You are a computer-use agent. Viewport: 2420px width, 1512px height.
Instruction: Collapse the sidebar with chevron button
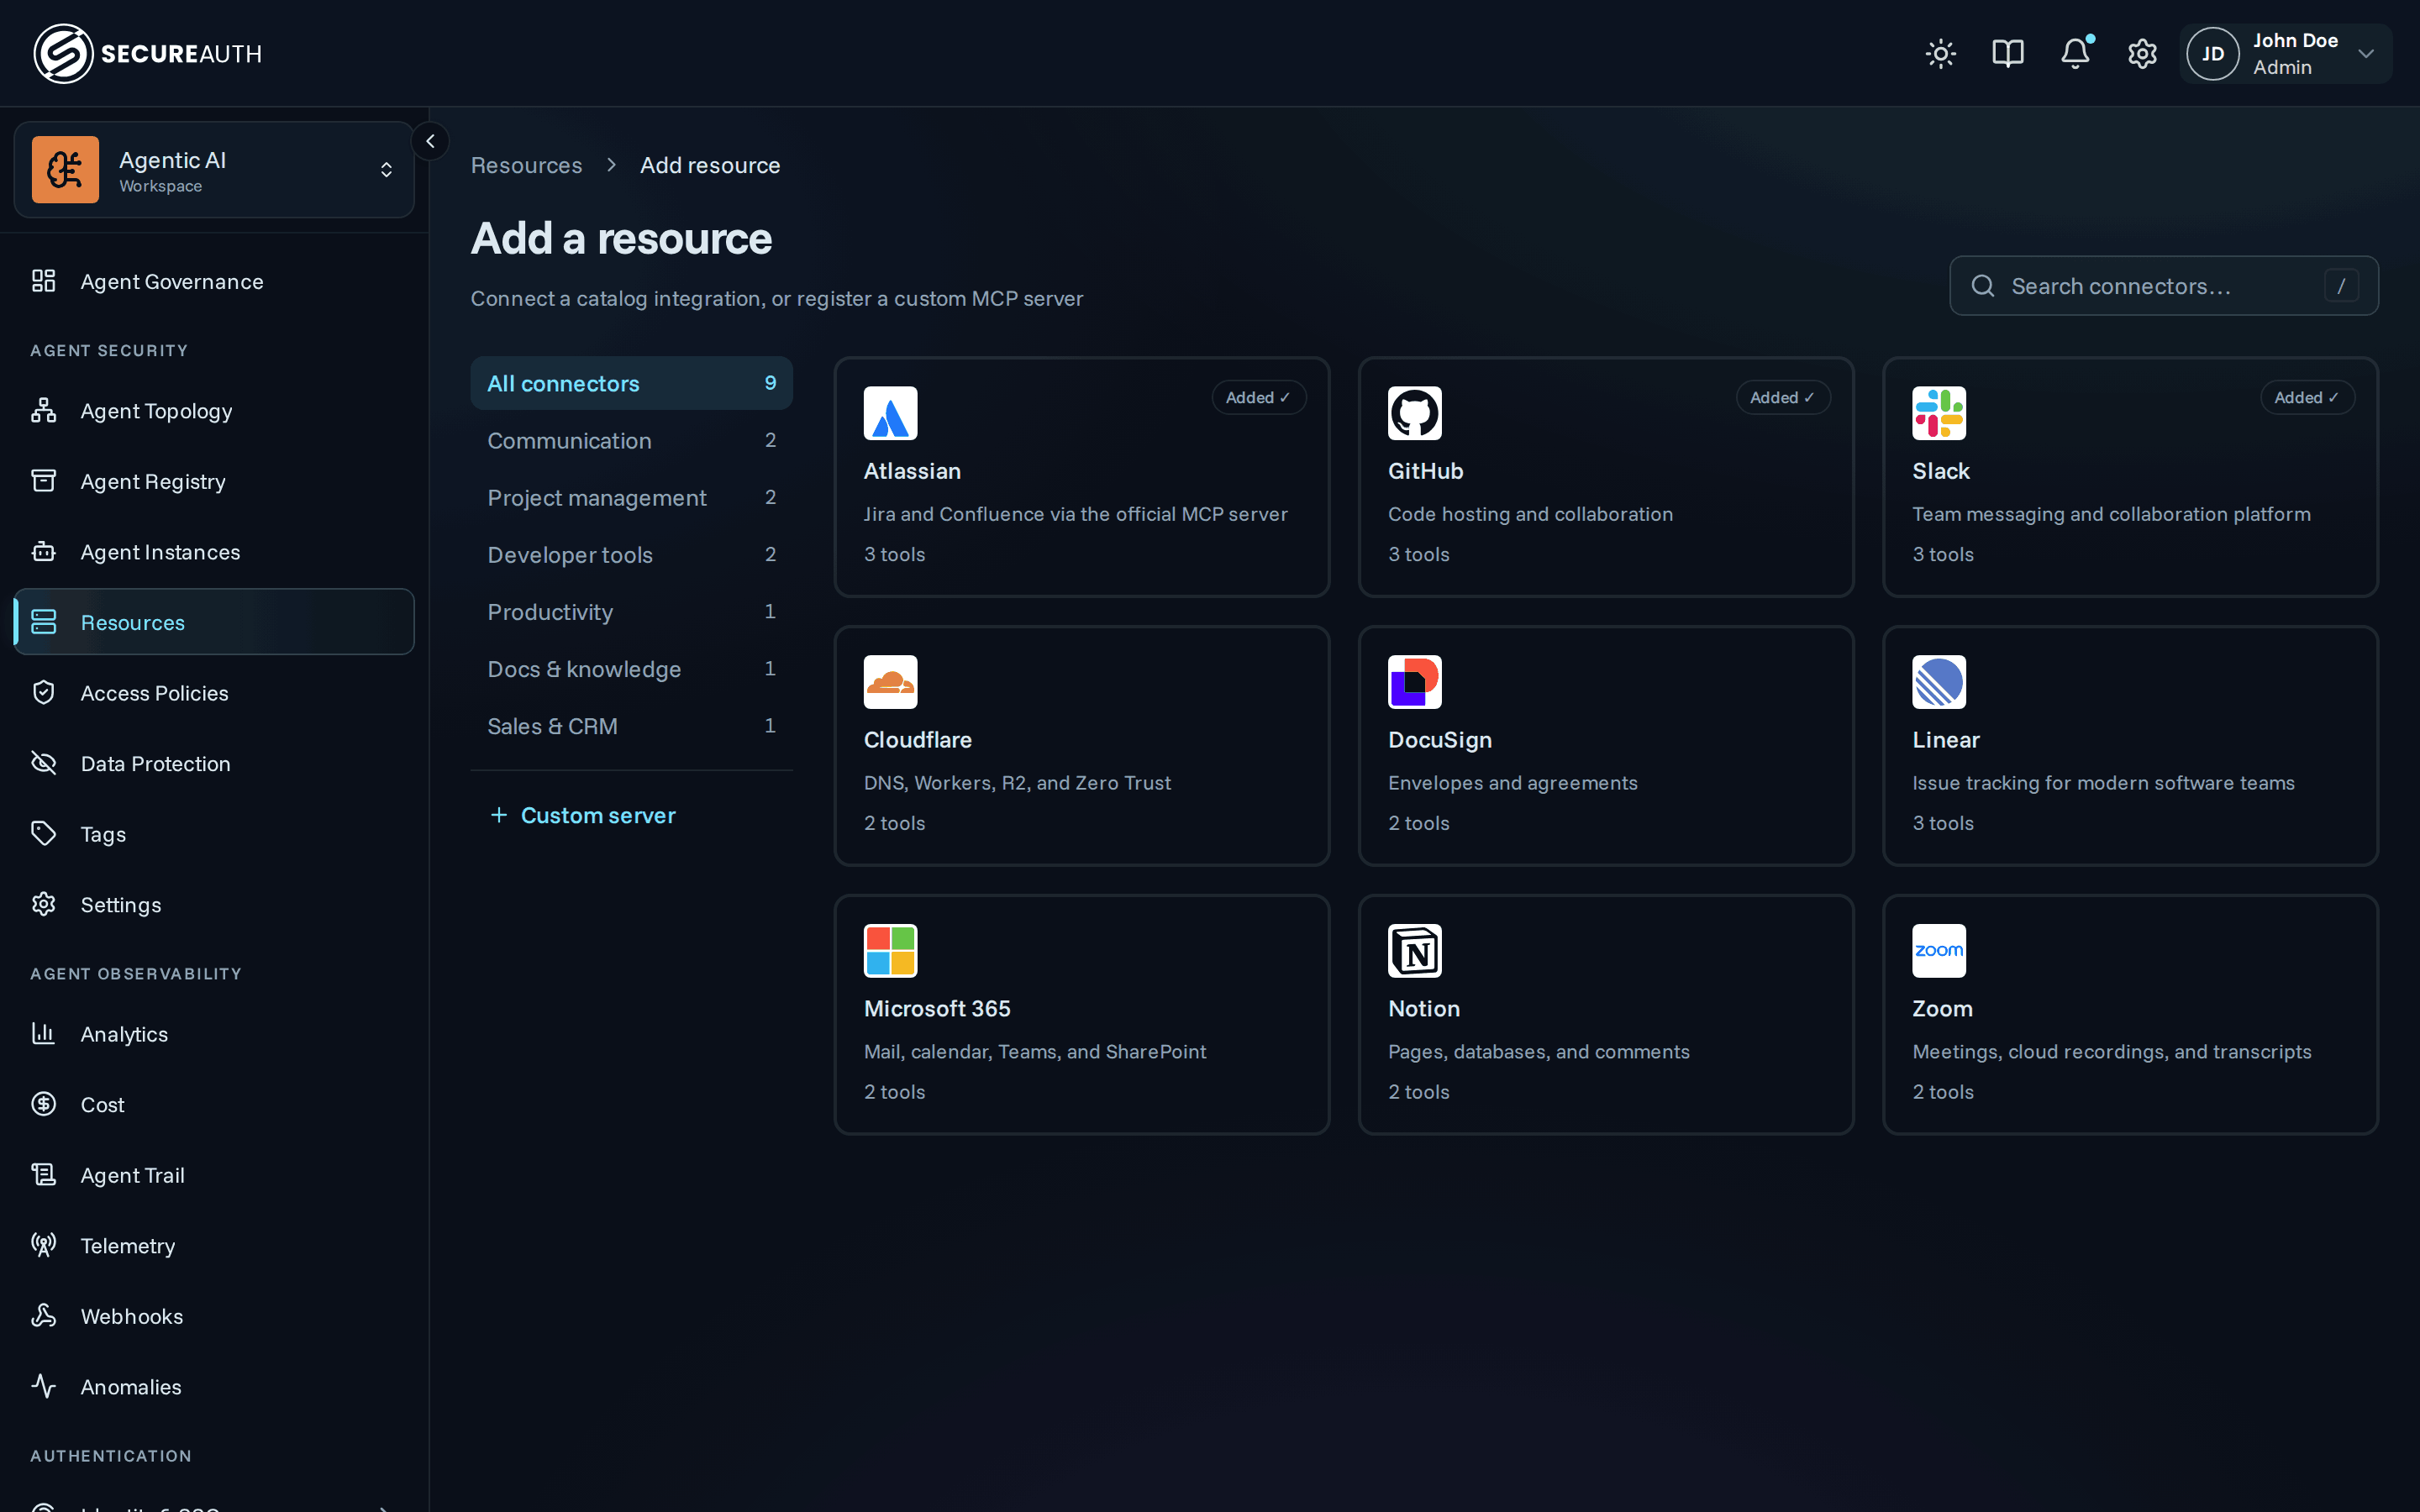430,141
